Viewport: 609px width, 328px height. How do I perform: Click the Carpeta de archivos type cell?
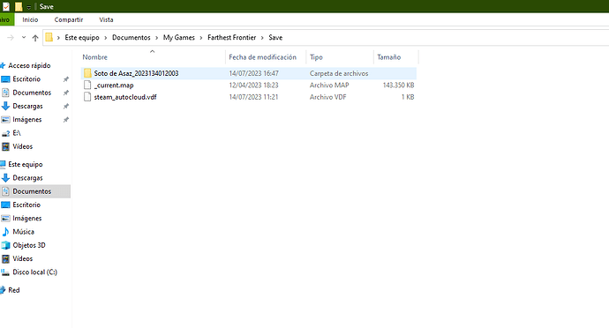point(339,73)
